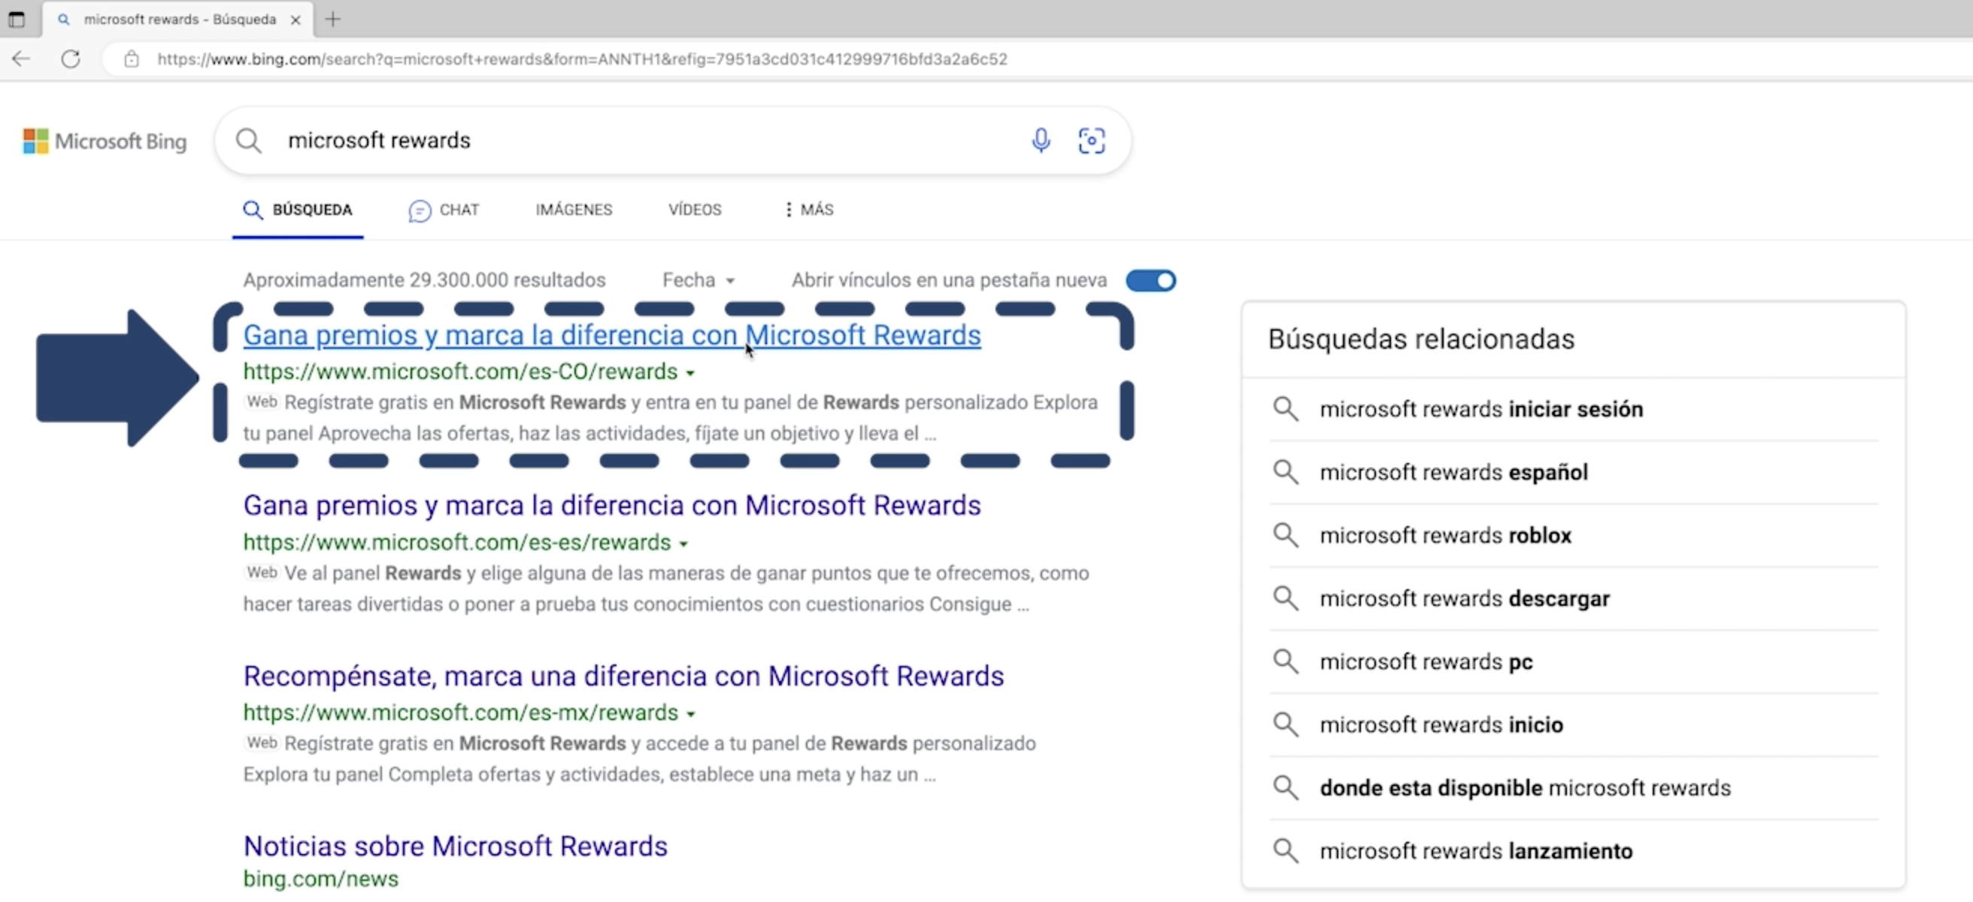Click the magnifier beside 'microsoft rewards roblox'

point(1286,535)
